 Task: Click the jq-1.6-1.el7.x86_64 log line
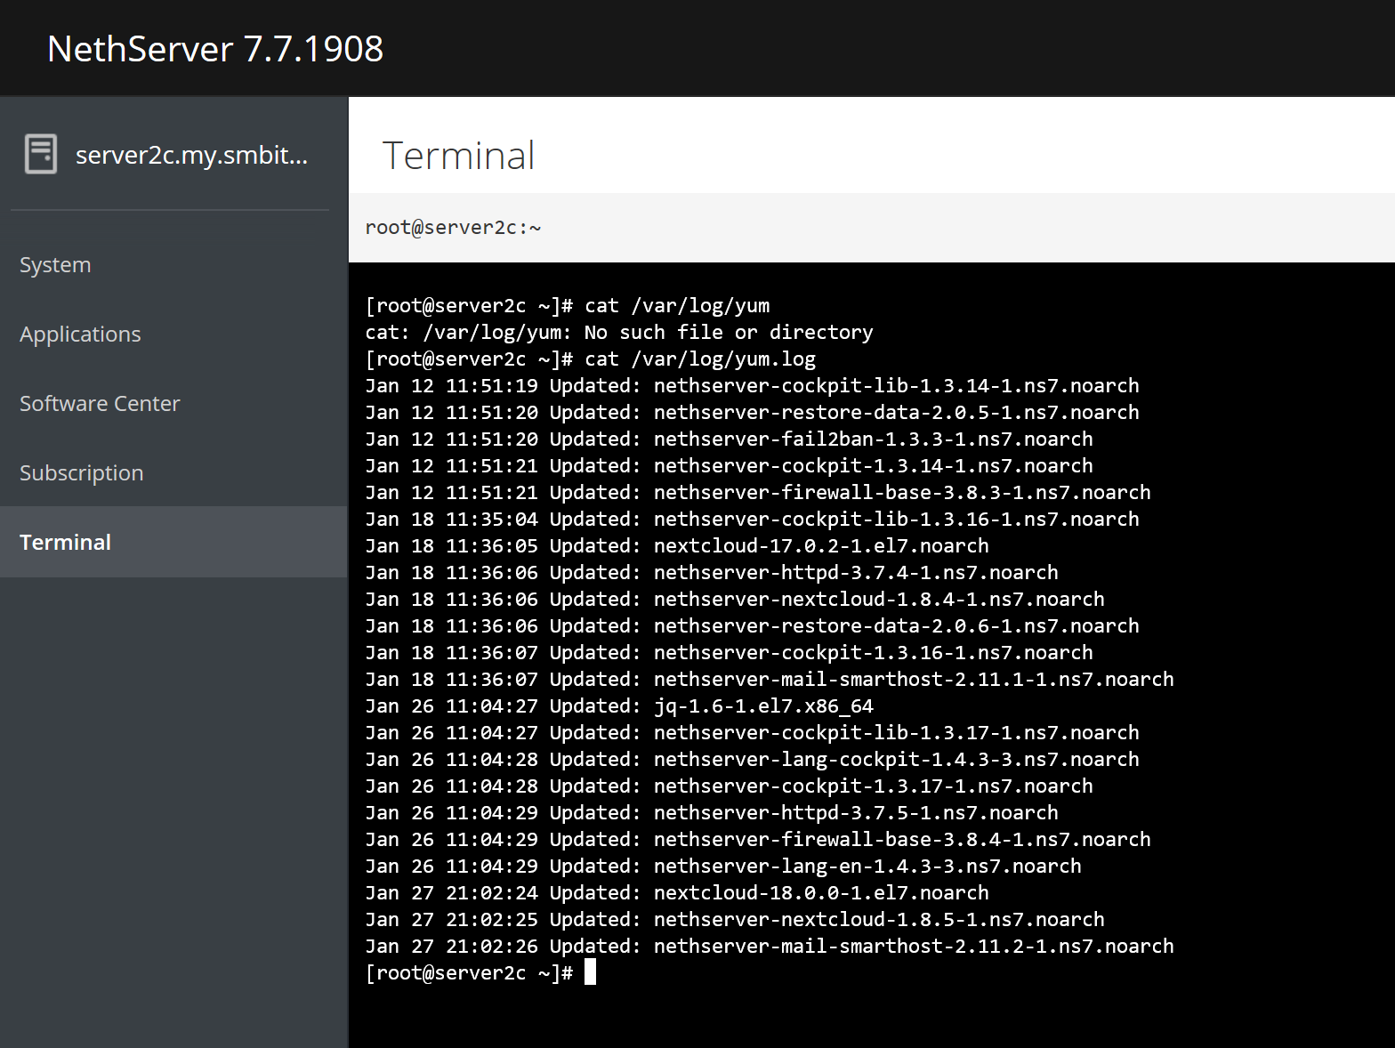(x=619, y=705)
